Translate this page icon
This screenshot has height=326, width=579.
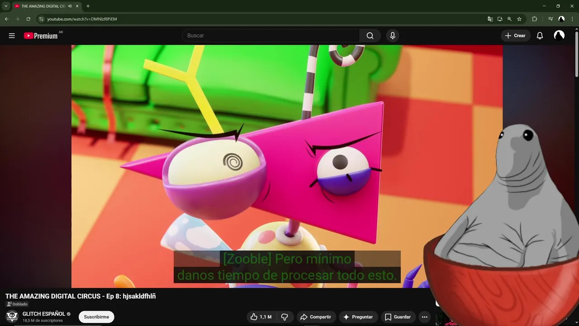pos(490,19)
